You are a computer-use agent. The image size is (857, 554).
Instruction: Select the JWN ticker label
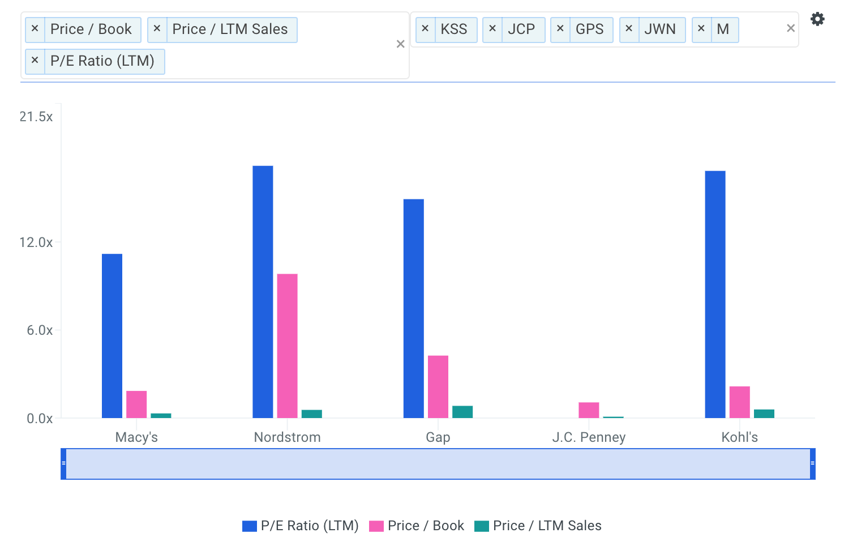[x=660, y=29]
